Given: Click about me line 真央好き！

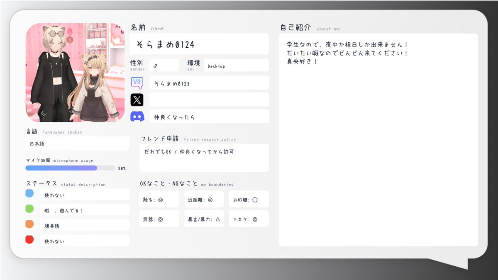Looking at the screenshot, I should click(x=302, y=61).
